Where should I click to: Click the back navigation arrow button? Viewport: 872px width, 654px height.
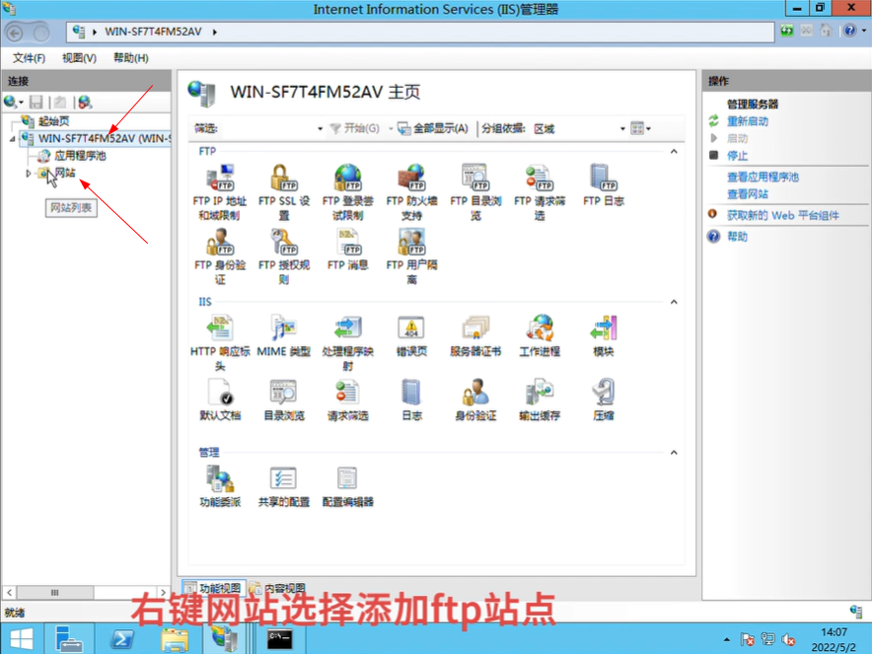(15, 33)
